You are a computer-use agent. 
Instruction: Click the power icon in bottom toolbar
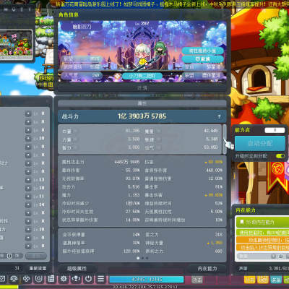point(88,279)
